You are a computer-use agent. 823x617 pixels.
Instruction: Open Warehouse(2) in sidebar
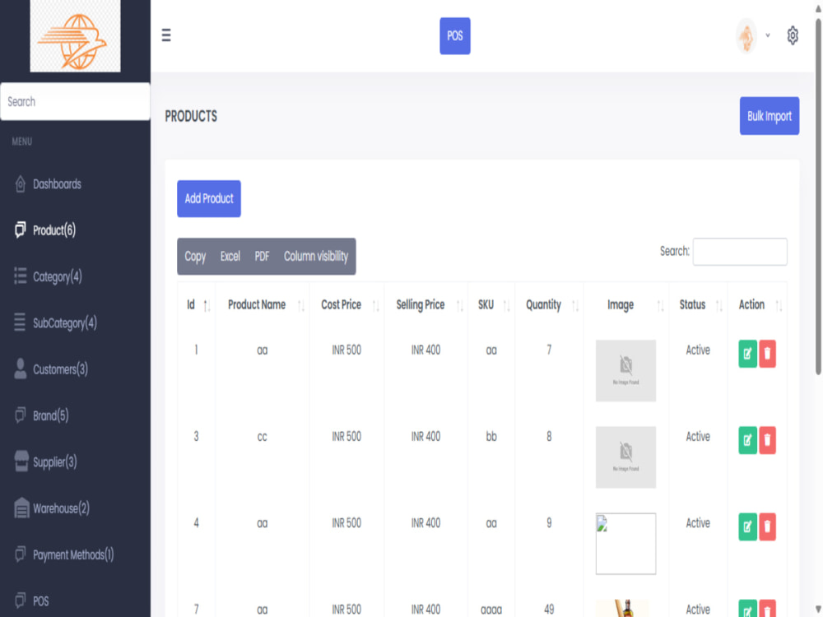(x=62, y=508)
